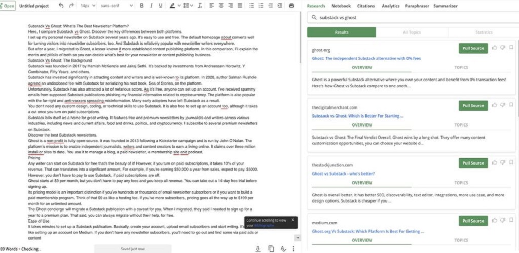
Task: Pull Source for thedigitalmerchant.com result
Action: click(x=473, y=105)
